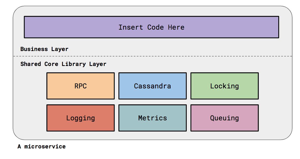Click the word RPC inside orange box
300x159 pixels.
pyautogui.click(x=80, y=86)
